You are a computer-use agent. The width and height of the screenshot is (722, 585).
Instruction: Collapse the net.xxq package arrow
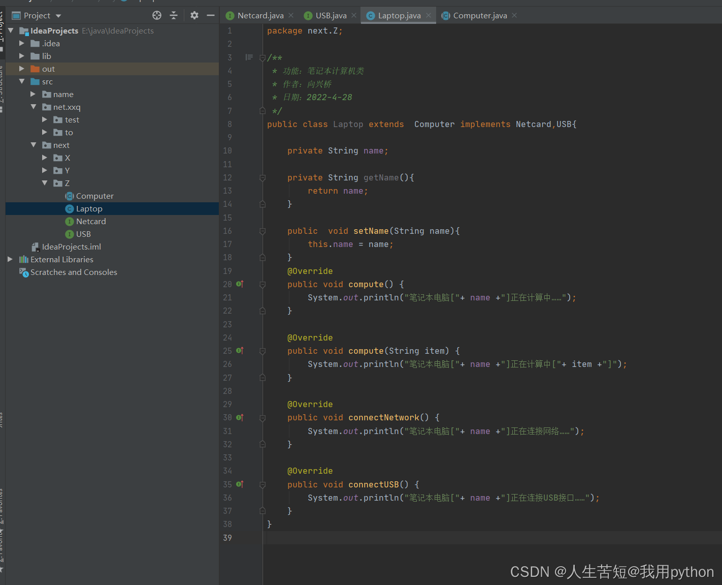34,107
